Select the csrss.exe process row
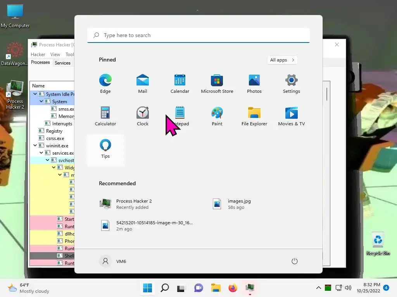This screenshot has width=397, height=297. click(x=52, y=138)
